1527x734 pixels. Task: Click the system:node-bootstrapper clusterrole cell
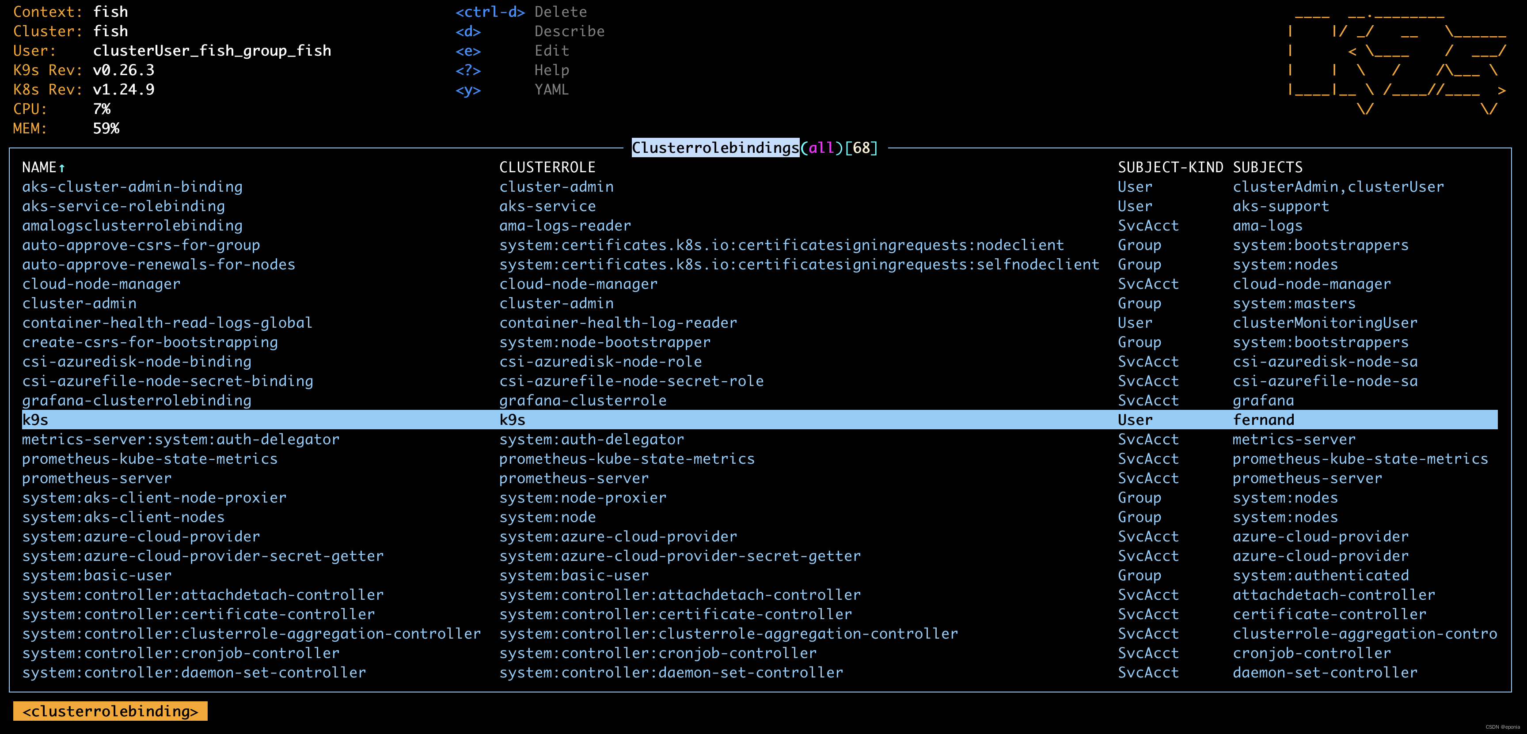click(604, 342)
